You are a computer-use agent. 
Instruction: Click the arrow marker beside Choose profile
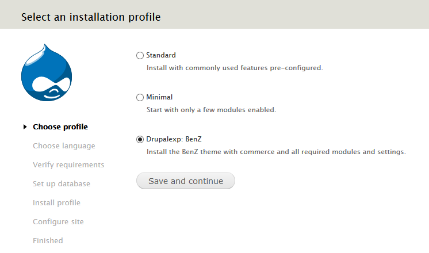tap(25, 127)
